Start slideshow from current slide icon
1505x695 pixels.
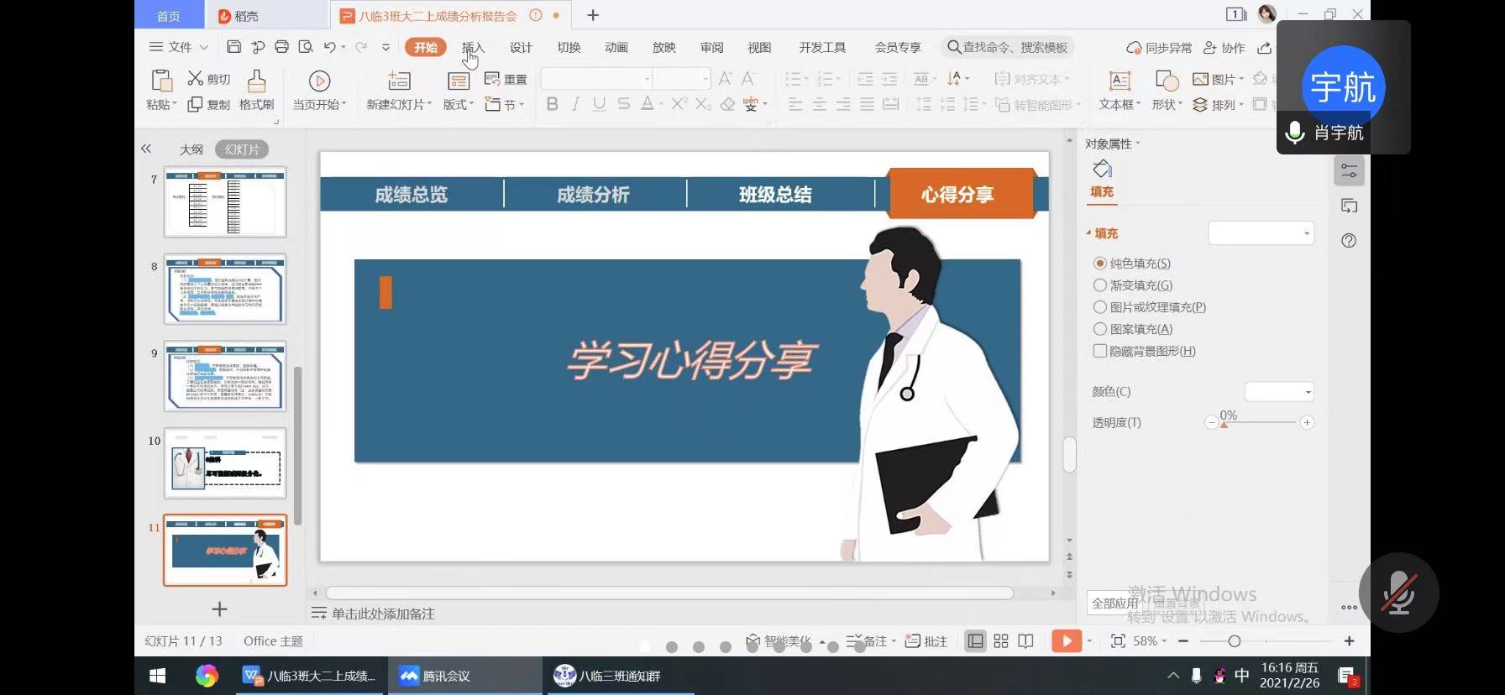(319, 81)
